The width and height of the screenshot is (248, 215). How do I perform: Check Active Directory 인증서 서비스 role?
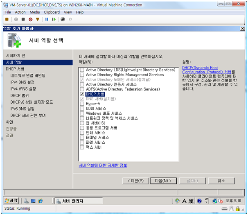pyautogui.click(x=82, y=84)
